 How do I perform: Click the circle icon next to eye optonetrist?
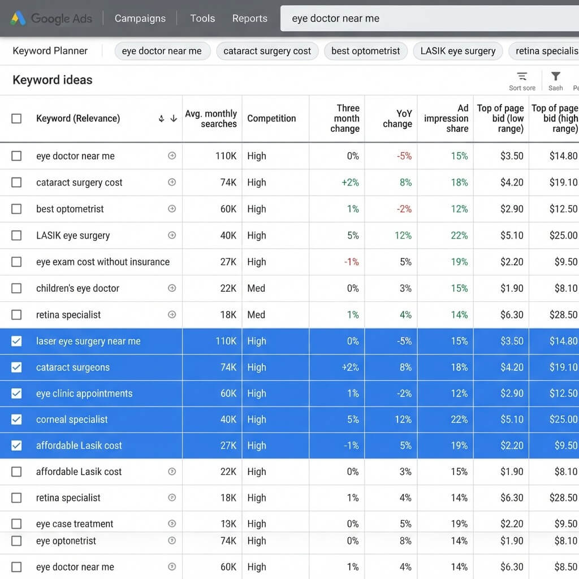point(172,541)
